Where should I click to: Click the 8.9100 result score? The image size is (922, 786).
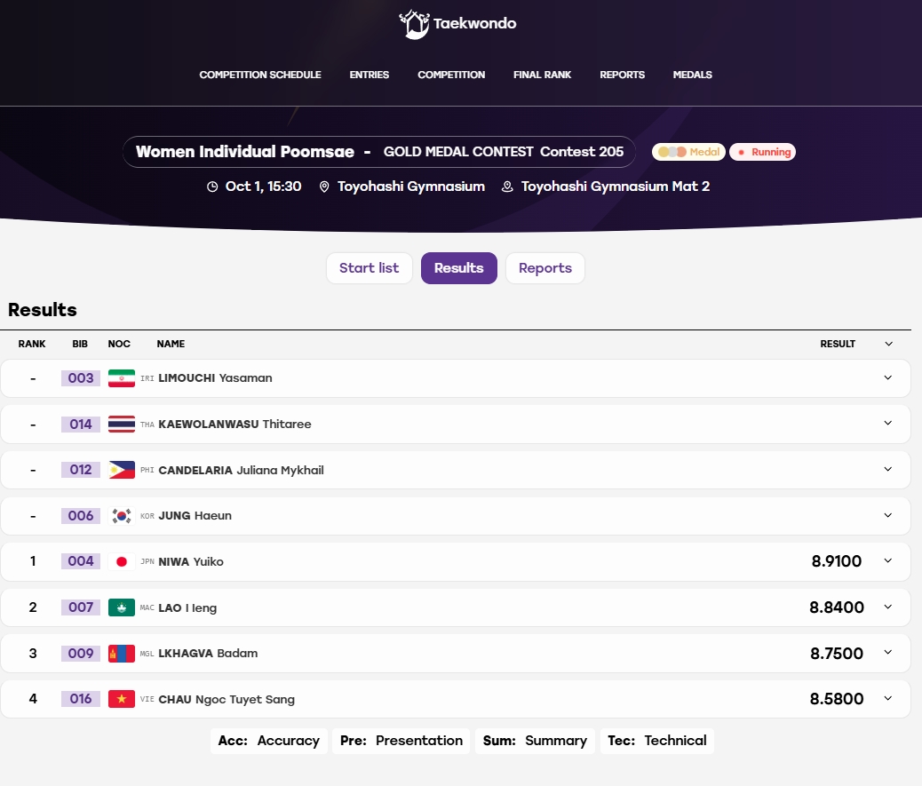[836, 561]
